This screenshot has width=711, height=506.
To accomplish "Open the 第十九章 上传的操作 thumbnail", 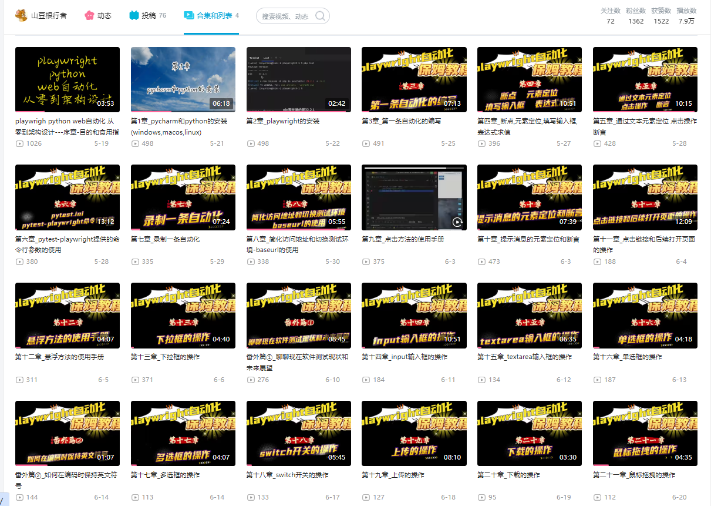I will point(415,434).
